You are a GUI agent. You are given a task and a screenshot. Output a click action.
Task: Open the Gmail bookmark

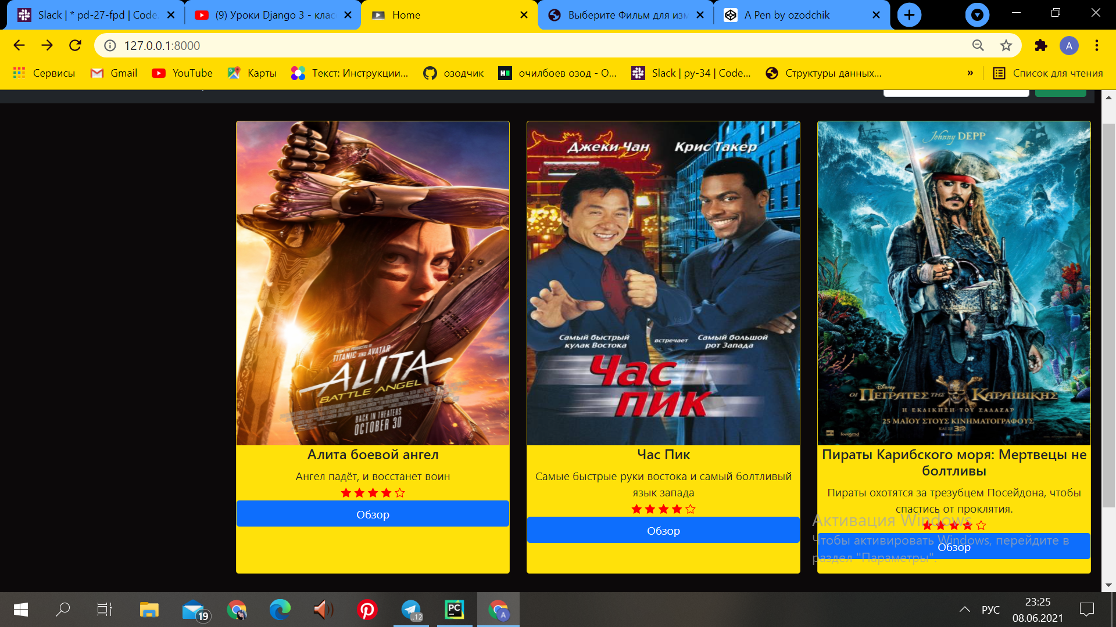click(x=115, y=73)
